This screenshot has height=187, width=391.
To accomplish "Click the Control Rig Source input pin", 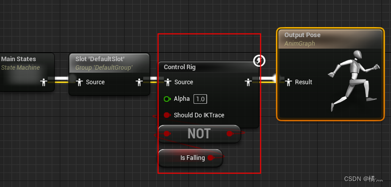I will click(168, 82).
